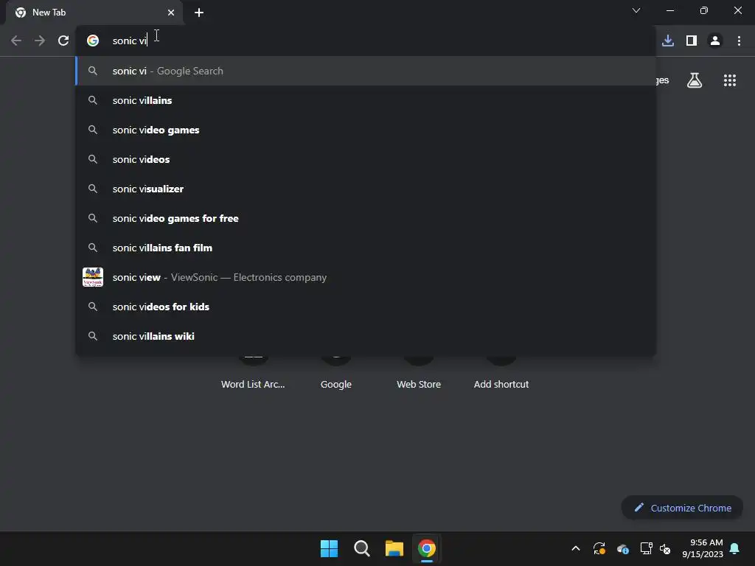Choose 'sonic vi - Google Search' suggestion
Viewport: 755px width, 566px height.
[x=366, y=71]
